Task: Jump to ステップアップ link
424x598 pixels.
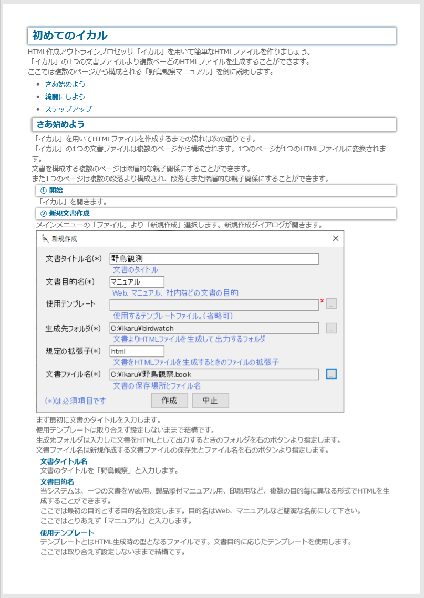Action: 68,109
